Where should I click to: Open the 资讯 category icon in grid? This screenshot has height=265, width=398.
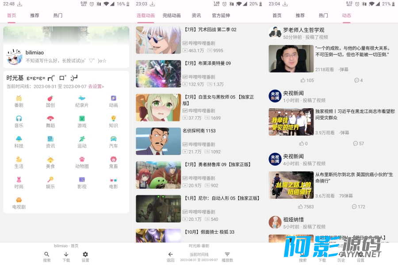click(50, 142)
